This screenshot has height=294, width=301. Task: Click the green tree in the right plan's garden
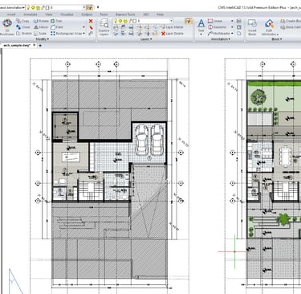[x=258, y=97]
